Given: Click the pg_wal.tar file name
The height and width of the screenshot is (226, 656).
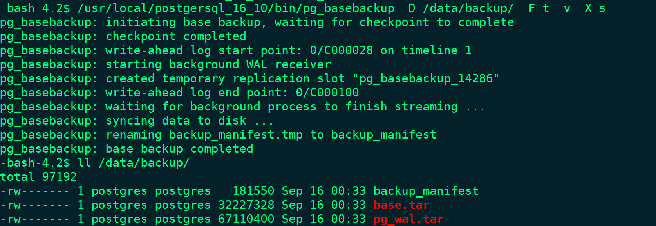Looking at the screenshot, I should click(x=408, y=219).
